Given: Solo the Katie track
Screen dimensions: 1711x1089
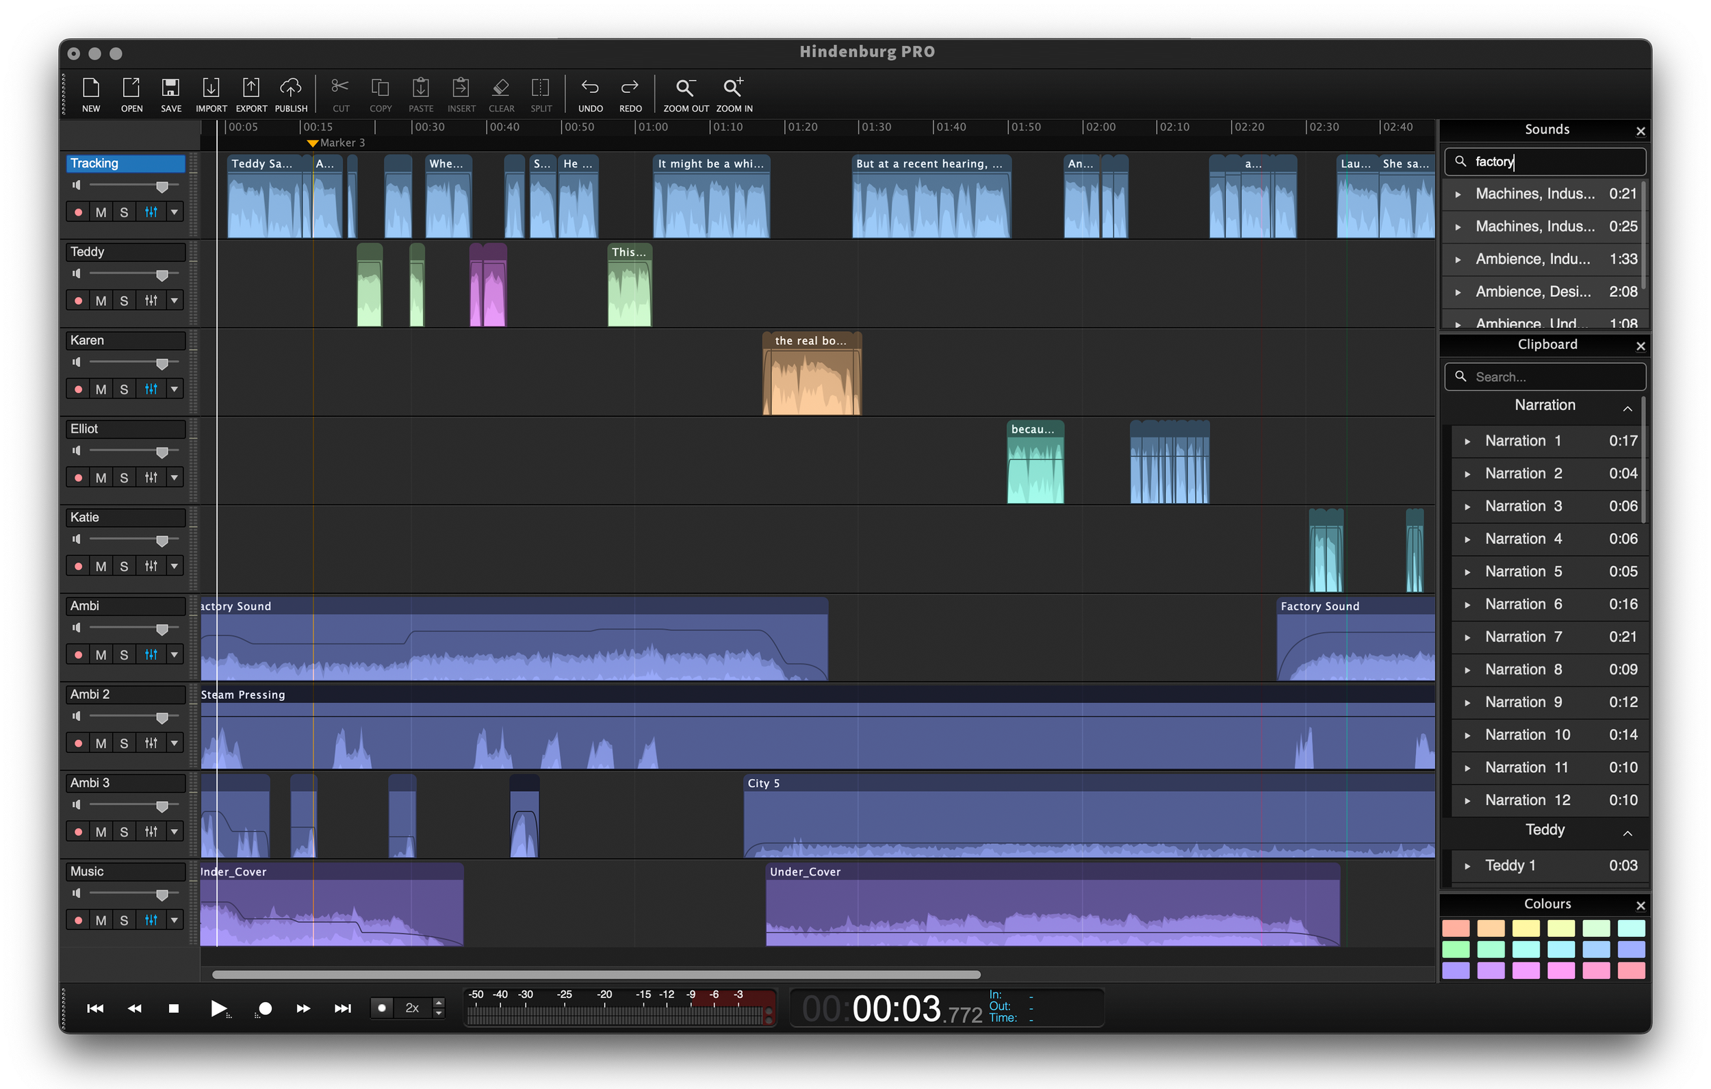Looking at the screenshot, I should pyautogui.click(x=125, y=566).
